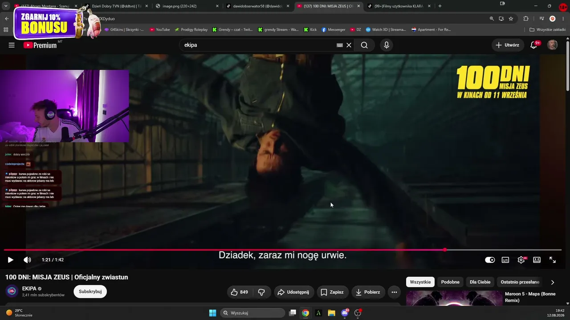
Task: Switch to theater mode in the player
Action: point(537,260)
